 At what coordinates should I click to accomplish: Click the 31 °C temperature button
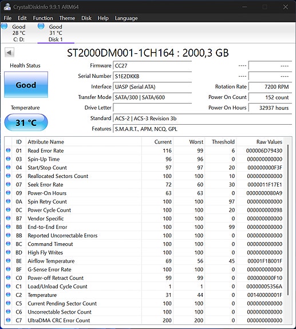pos(26,122)
